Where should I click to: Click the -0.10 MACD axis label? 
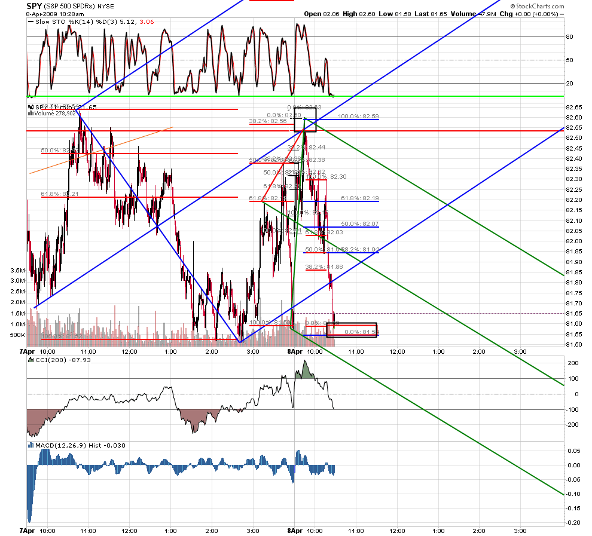[x=573, y=494]
